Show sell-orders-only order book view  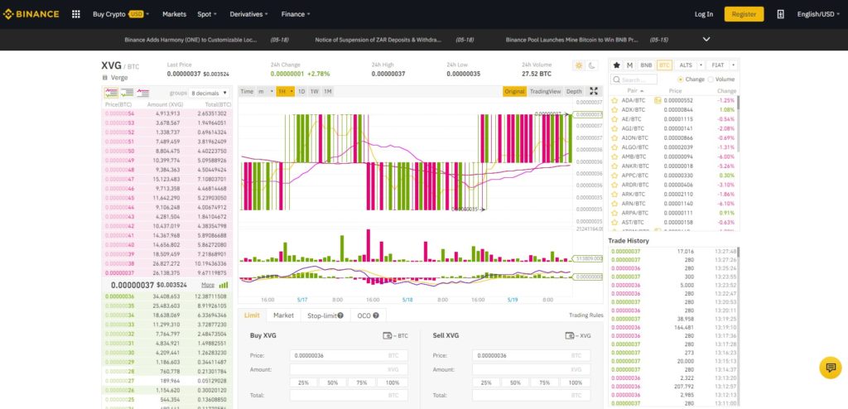point(142,93)
